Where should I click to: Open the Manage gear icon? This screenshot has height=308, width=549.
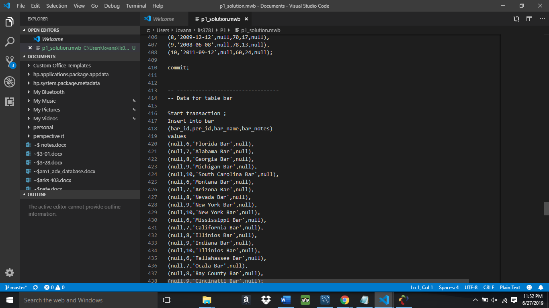[x=10, y=273]
